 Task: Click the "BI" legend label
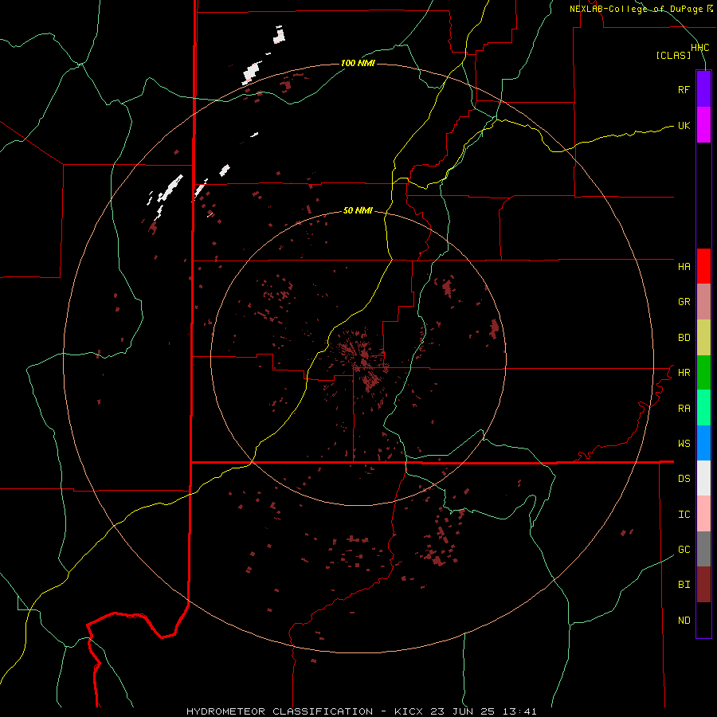tap(684, 585)
